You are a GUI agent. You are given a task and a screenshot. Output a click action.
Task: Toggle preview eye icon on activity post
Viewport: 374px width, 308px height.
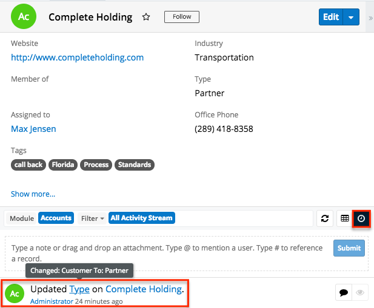click(x=360, y=292)
